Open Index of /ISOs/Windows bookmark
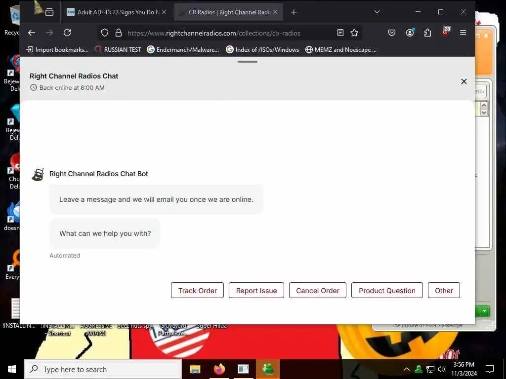 click(x=262, y=50)
